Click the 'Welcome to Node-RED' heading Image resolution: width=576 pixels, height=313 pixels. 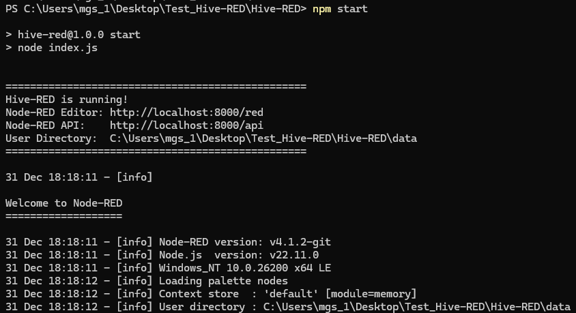pos(63,203)
